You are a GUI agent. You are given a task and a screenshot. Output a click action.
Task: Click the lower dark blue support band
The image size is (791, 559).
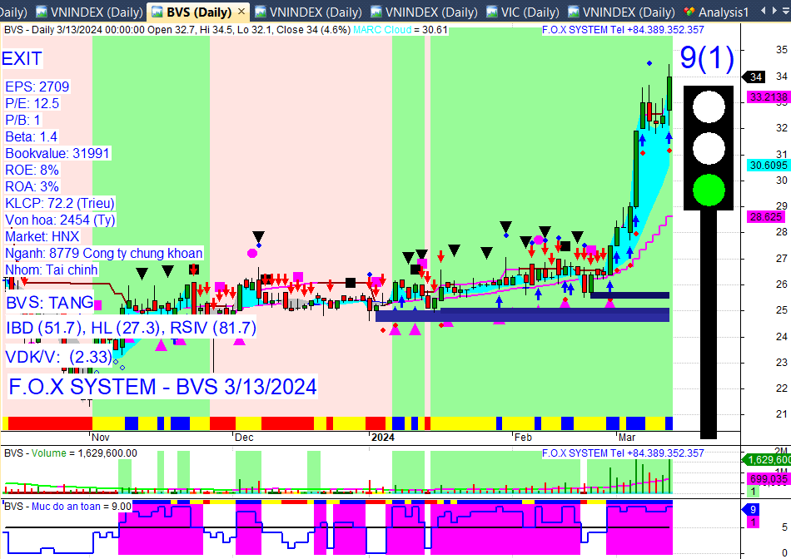coord(522,315)
